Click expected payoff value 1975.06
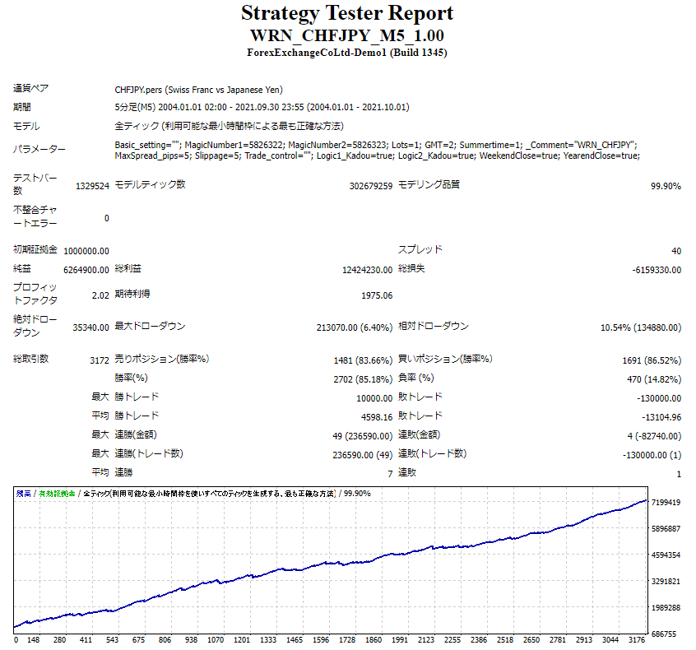The image size is (696, 650). [x=377, y=295]
